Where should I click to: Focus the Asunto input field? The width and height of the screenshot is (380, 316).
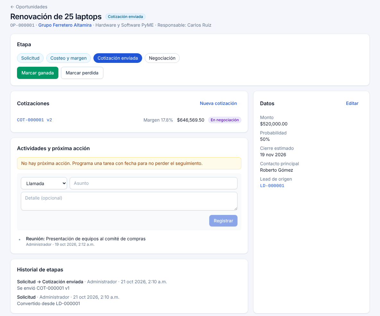(x=153, y=183)
